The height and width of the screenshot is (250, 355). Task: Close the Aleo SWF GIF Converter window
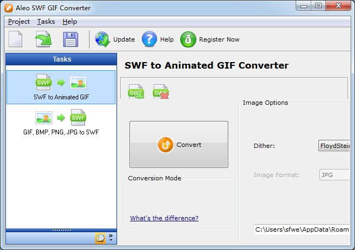point(338,5)
